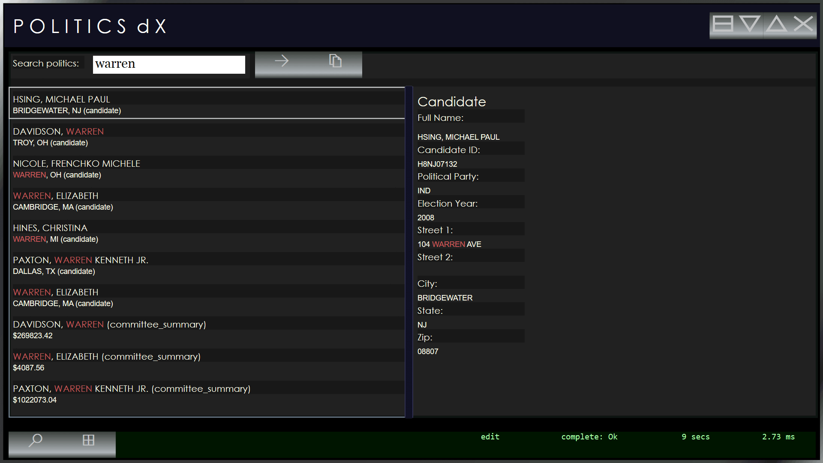823x463 pixels.
Task: Click the X close icon in title bar
Action: [803, 24]
